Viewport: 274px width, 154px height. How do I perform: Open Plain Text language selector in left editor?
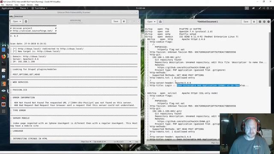coord(86,142)
